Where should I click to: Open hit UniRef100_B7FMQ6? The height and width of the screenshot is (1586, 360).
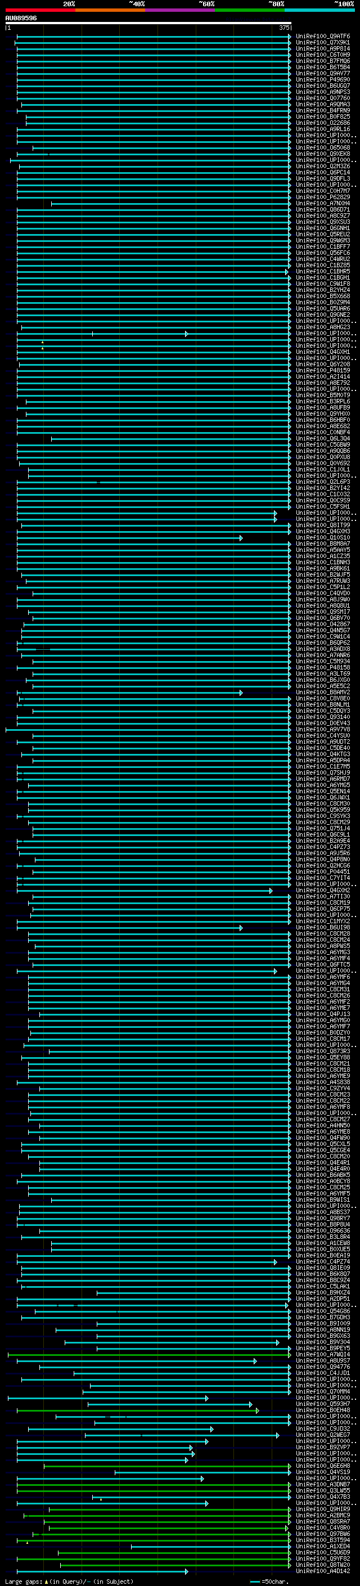coord(323,61)
